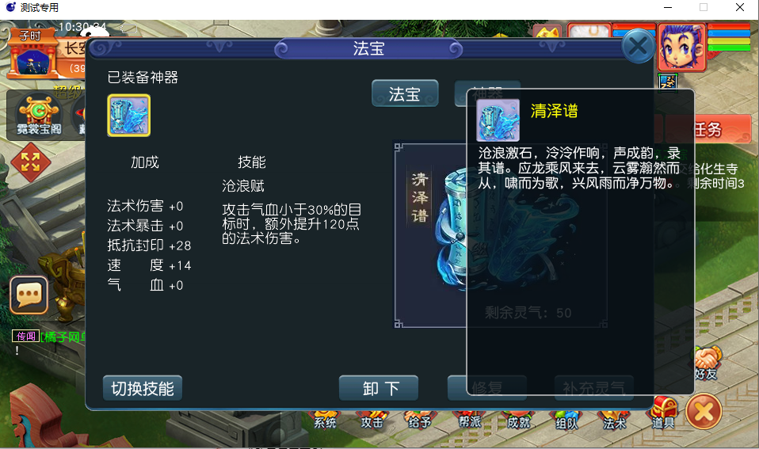Click the 子时 time-of-day clock icon
Image resolution: width=759 pixels, height=449 pixels.
click(32, 54)
